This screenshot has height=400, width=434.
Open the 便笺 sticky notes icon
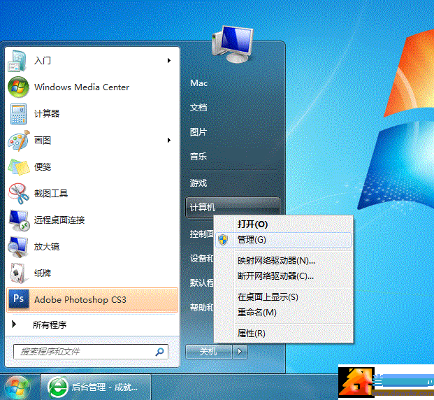point(18,167)
